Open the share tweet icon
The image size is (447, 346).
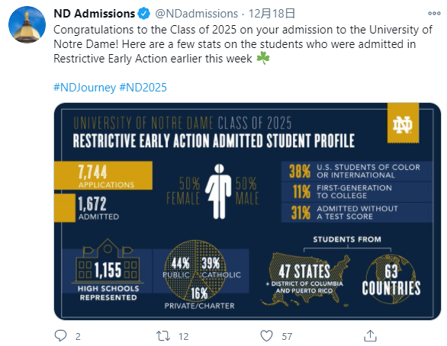(x=370, y=336)
